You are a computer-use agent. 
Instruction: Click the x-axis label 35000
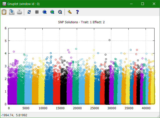click(x=129, y=108)
